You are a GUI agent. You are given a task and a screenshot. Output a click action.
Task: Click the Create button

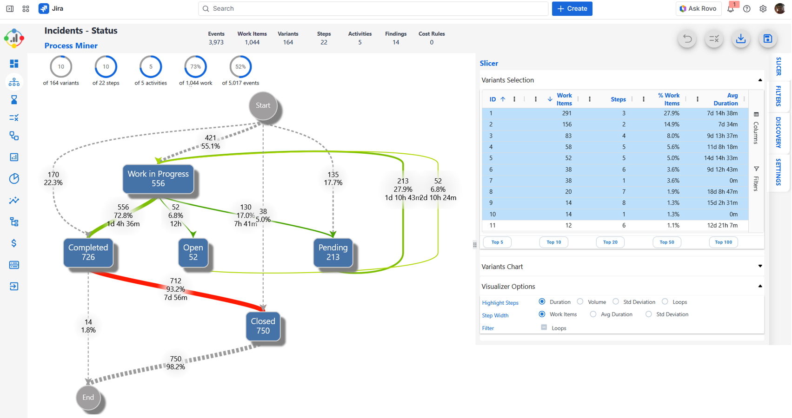[572, 9]
